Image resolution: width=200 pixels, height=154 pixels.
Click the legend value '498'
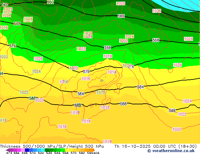click(x=25, y=153)
